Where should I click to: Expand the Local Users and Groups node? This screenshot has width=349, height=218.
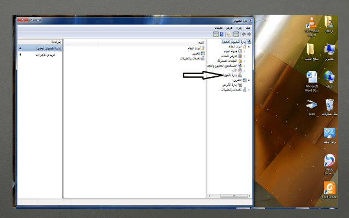point(244,66)
